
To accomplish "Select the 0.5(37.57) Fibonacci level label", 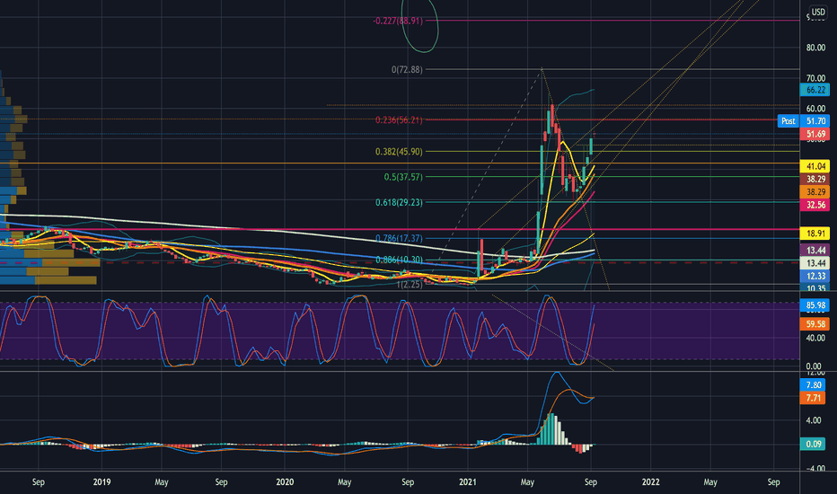I will [403, 177].
